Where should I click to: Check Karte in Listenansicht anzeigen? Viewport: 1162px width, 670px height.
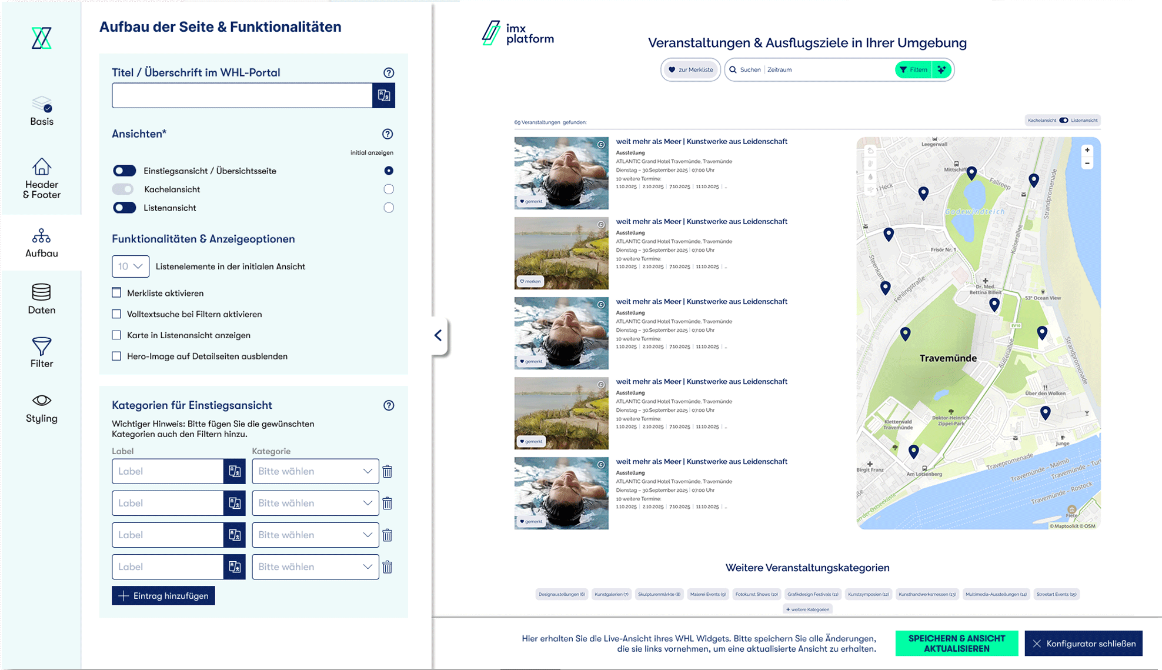point(116,335)
